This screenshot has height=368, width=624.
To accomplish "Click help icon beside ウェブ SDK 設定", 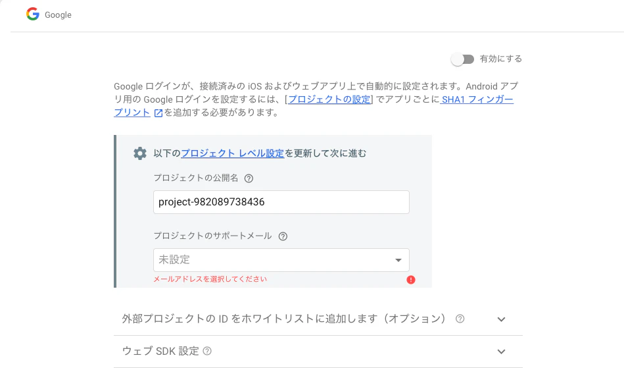I will (207, 351).
